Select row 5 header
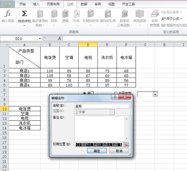187x171 pixels. pos(4,85)
